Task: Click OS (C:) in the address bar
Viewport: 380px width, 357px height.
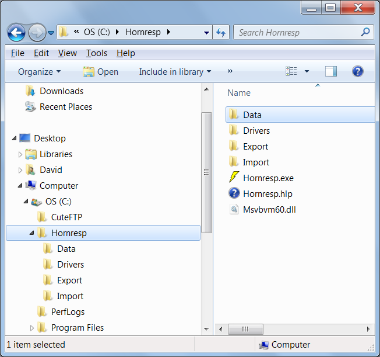Action: [x=97, y=32]
